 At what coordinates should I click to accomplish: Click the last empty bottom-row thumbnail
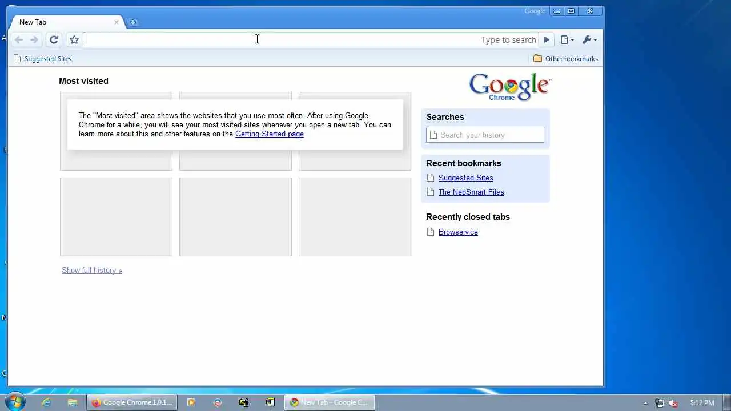point(355,217)
